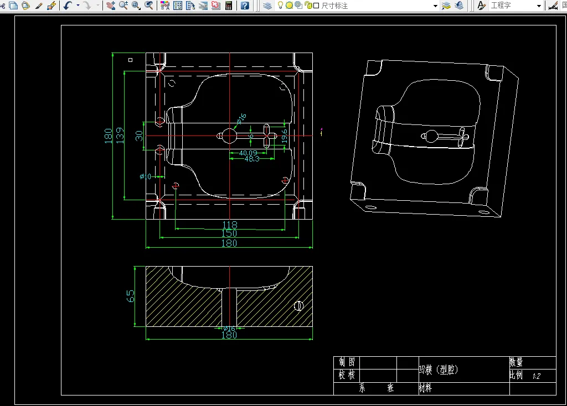Open the Sheet Set Manager icon
Image resolution: width=567 pixels, height=406 pixels.
(x=203, y=6)
